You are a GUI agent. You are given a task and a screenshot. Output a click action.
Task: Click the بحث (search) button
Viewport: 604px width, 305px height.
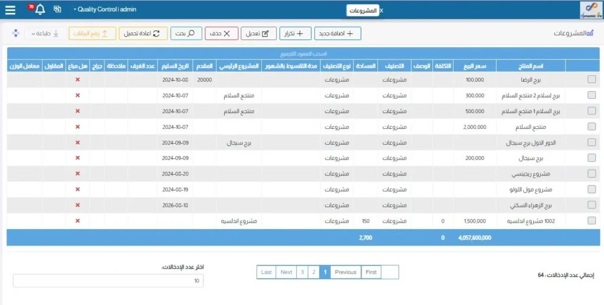tap(186, 34)
